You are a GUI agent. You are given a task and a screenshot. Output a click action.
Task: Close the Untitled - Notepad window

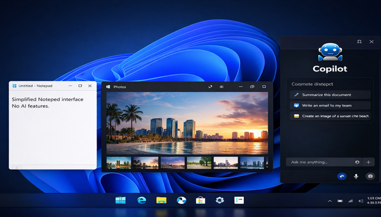coord(90,86)
